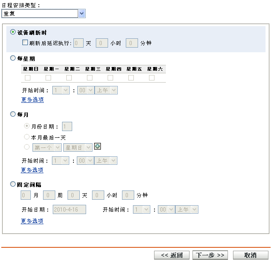Viewport: 271px width, 260px height.
Task: Click the delay 小时 input field
Action: pos(102,43)
